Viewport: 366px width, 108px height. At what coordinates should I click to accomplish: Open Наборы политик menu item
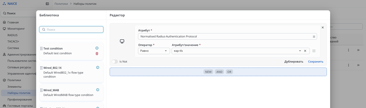19,93
